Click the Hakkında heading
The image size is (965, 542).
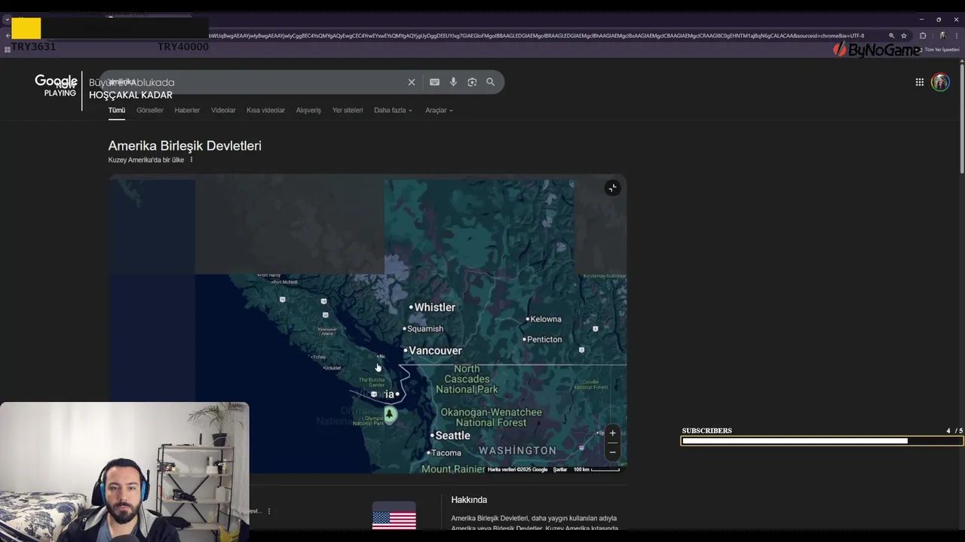[469, 500]
